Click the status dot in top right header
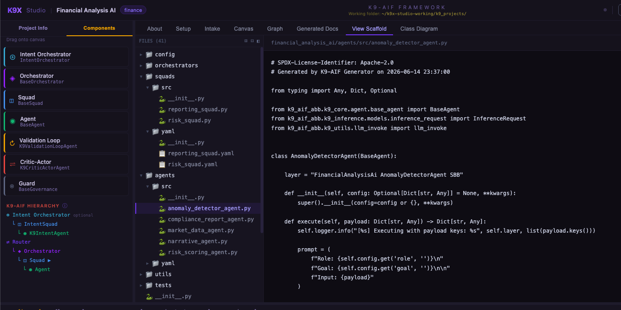This screenshot has width=621, height=310. [605, 10]
